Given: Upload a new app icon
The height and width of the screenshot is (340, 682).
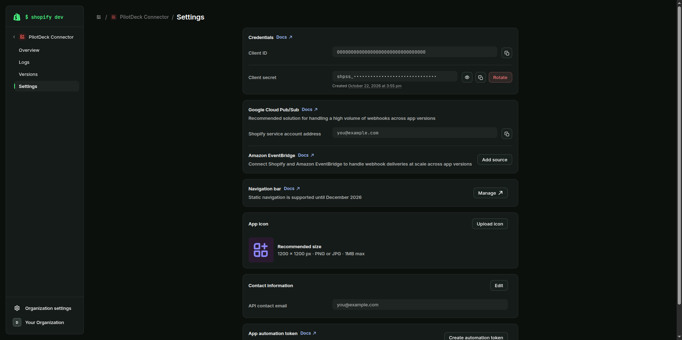Looking at the screenshot, I should coord(489,224).
